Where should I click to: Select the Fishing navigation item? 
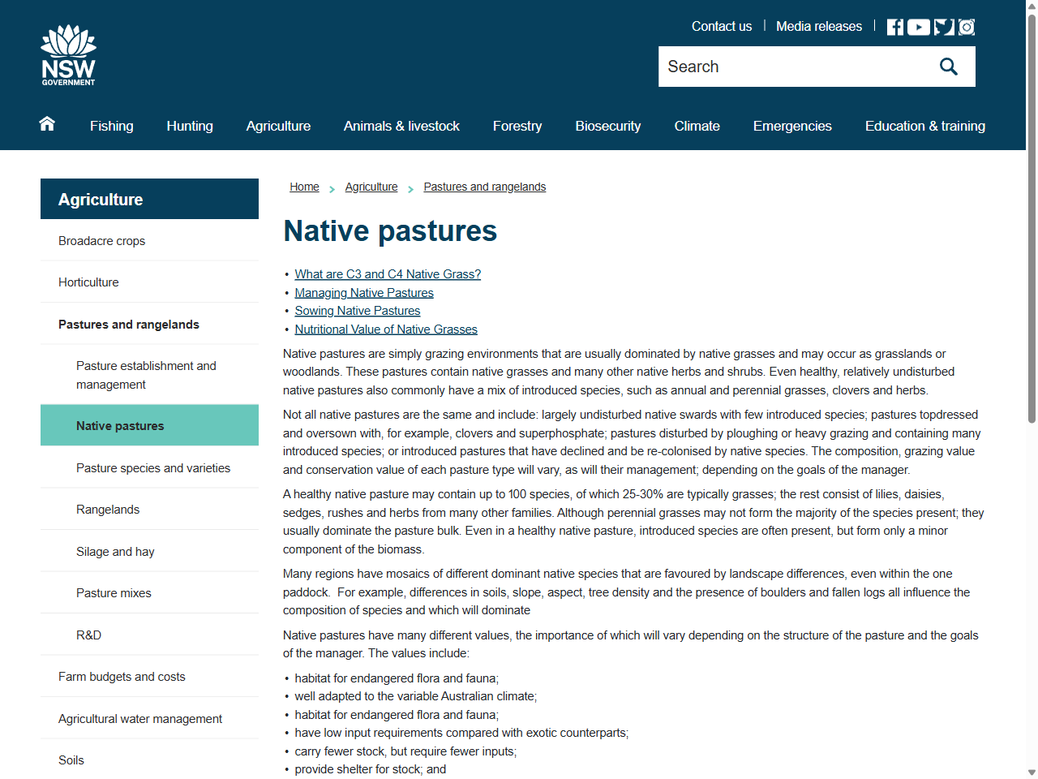(x=111, y=126)
